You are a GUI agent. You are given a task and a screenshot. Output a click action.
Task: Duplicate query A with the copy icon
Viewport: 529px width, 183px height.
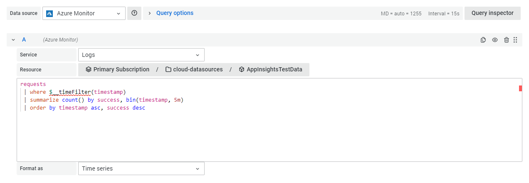point(483,40)
